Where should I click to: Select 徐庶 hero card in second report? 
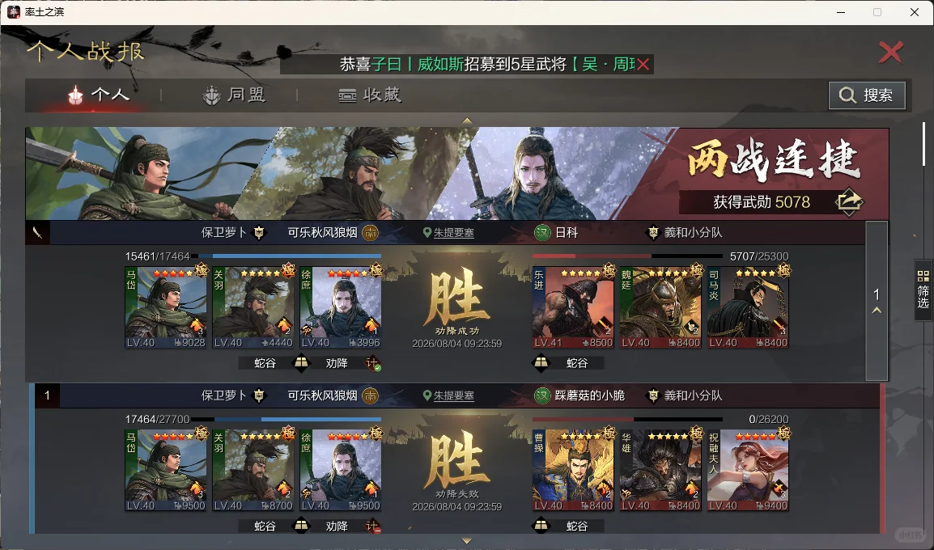pos(341,470)
